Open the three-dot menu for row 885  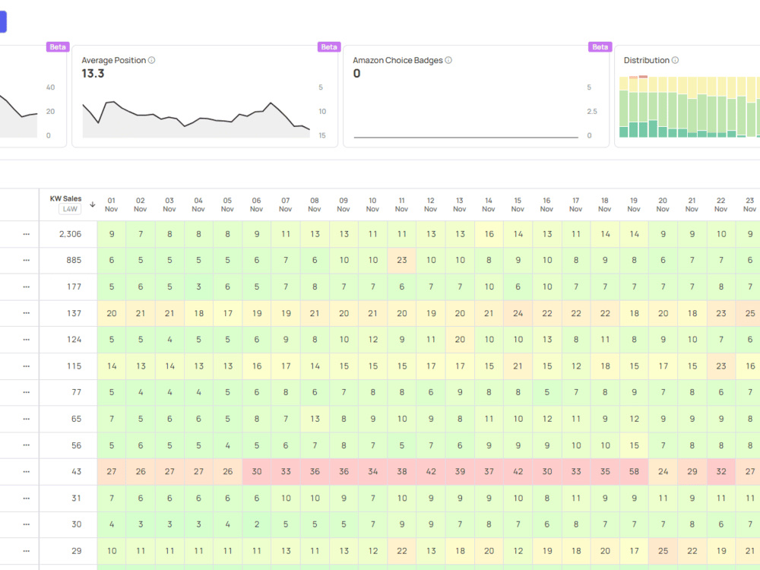point(26,260)
